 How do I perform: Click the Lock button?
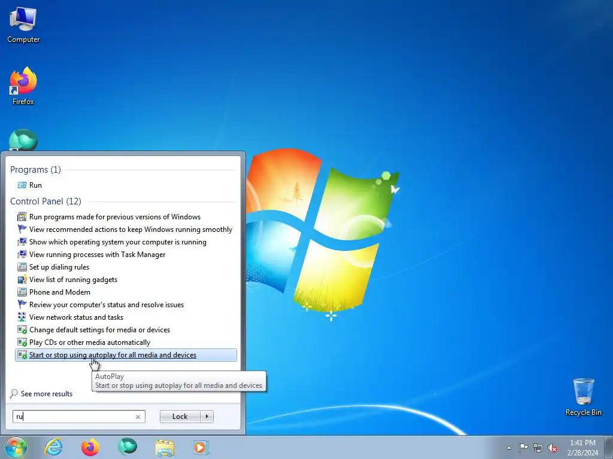pos(180,417)
